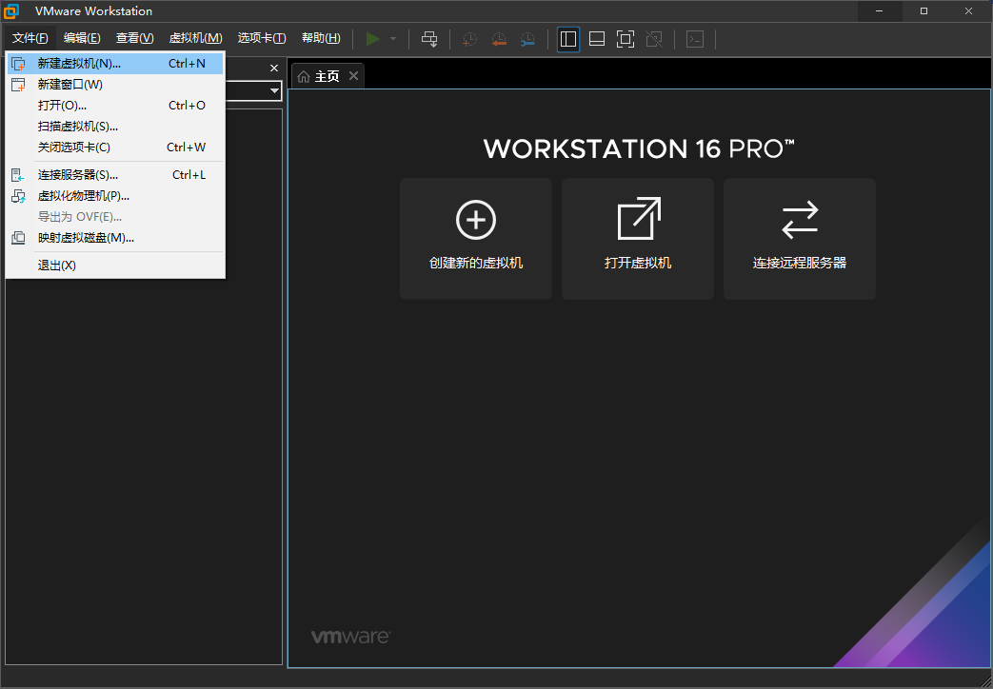Open the snapshot manager wrench icon
This screenshot has width=993, height=689.
527,39
